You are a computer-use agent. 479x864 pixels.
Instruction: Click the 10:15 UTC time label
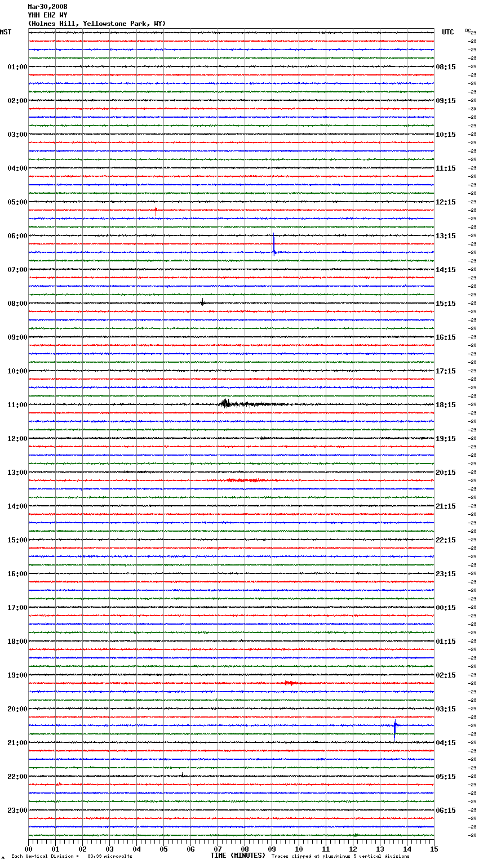(446, 135)
